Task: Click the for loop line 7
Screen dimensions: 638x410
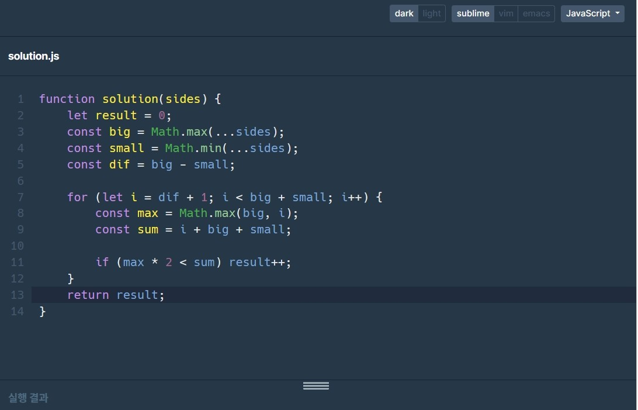Action: pyautogui.click(x=224, y=197)
